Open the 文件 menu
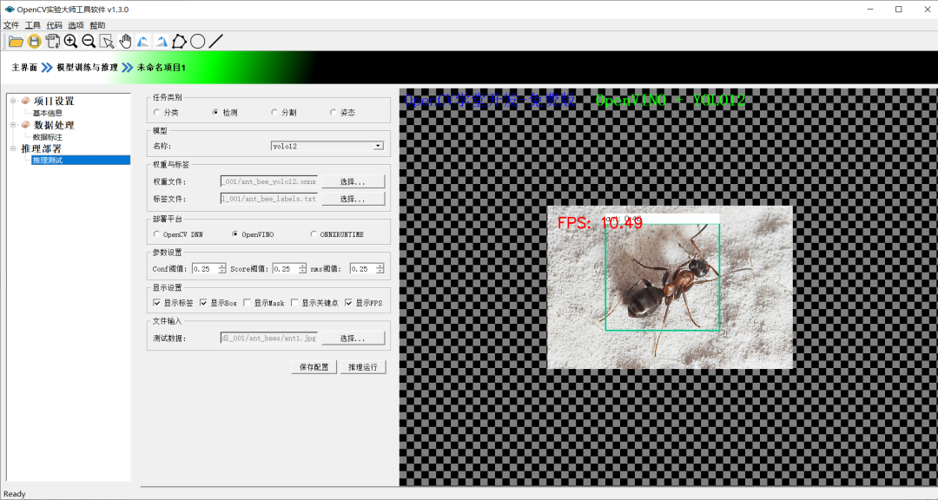938x500 pixels. click(x=10, y=25)
